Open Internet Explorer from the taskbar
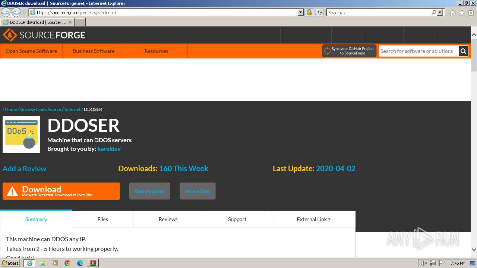Viewport: 477px width, 268px height. point(29,263)
